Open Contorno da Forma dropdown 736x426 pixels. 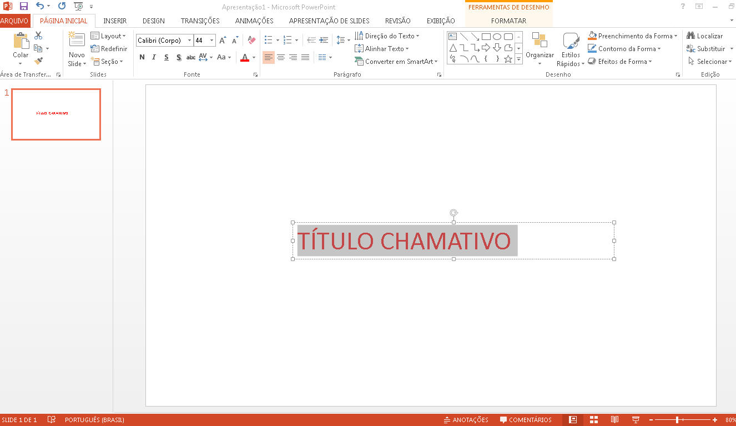click(624, 49)
